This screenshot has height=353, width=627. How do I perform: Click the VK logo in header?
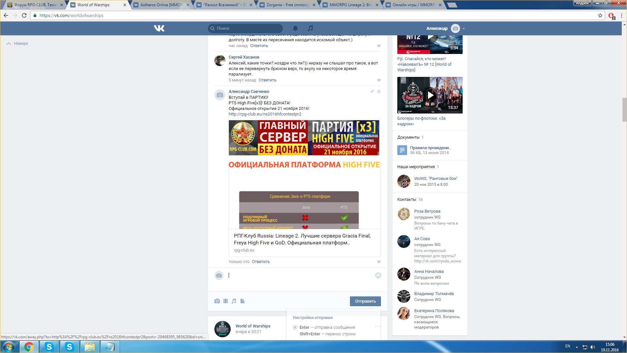tap(159, 28)
